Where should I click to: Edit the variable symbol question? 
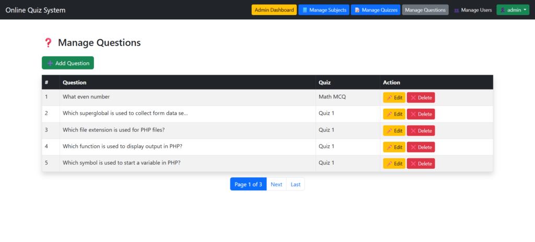[x=394, y=164]
